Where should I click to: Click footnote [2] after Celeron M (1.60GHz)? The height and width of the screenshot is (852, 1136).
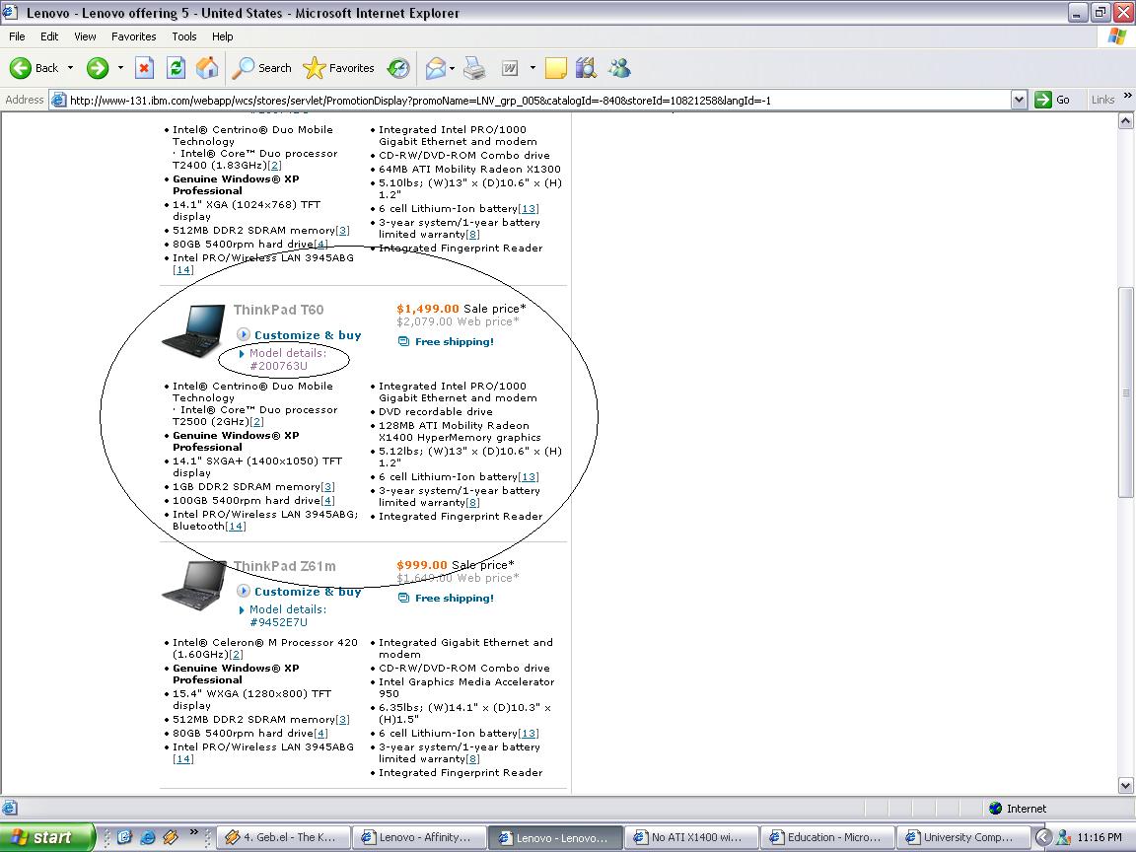coord(237,654)
